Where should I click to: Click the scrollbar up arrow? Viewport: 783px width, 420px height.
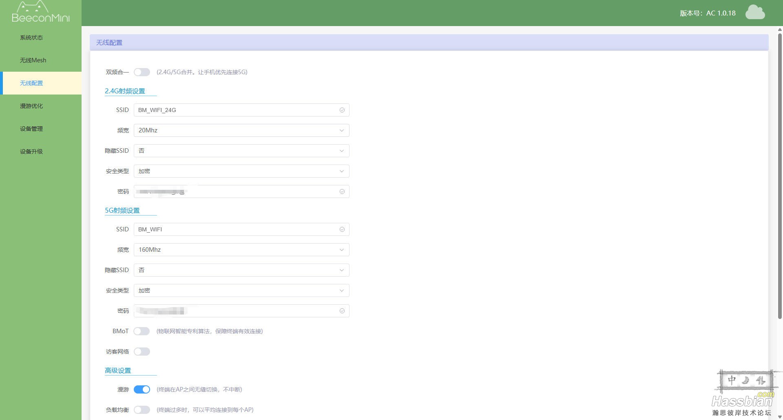[780, 29]
